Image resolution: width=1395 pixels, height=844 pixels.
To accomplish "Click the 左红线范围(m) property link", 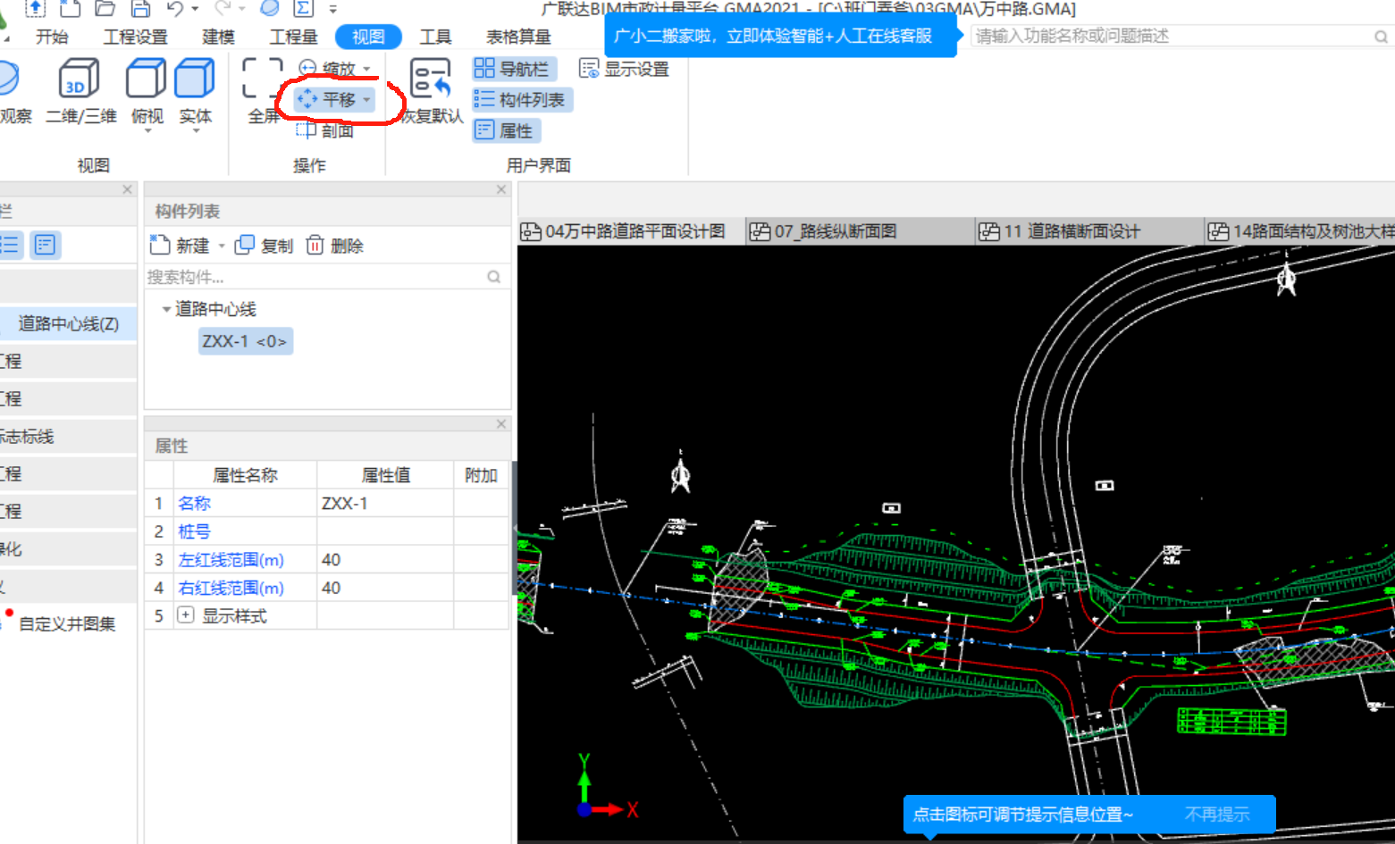I will click(x=231, y=560).
